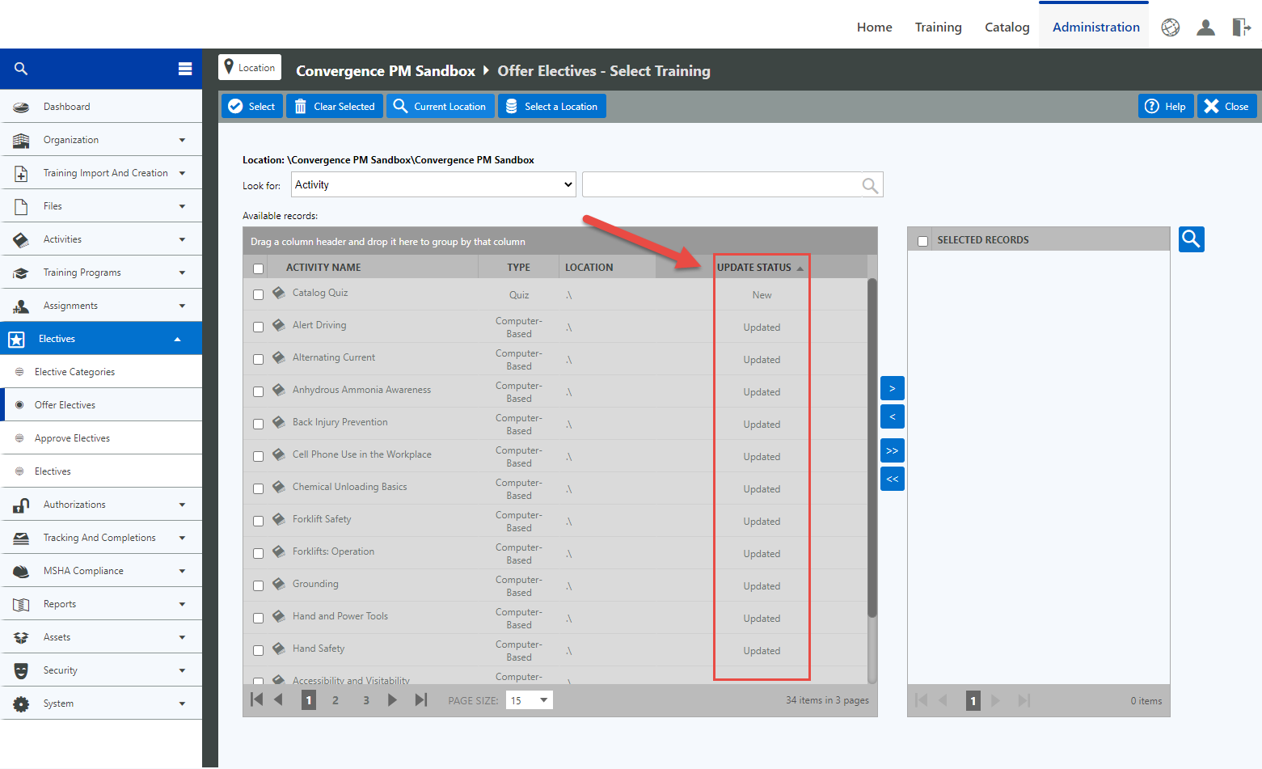The image size is (1262, 769).
Task: Click the Forklift Safety activity icon
Action: click(279, 519)
